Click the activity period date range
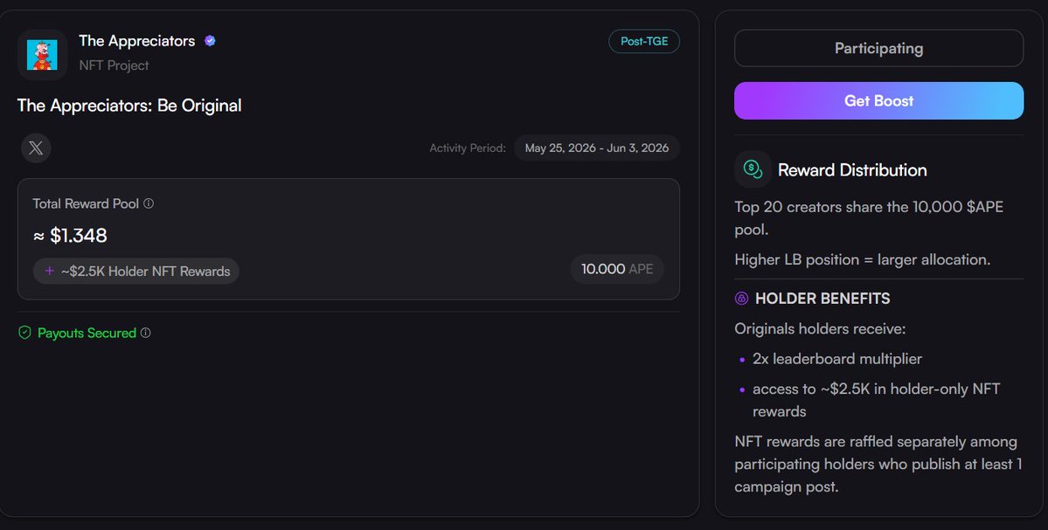This screenshot has width=1048, height=530. pos(597,148)
